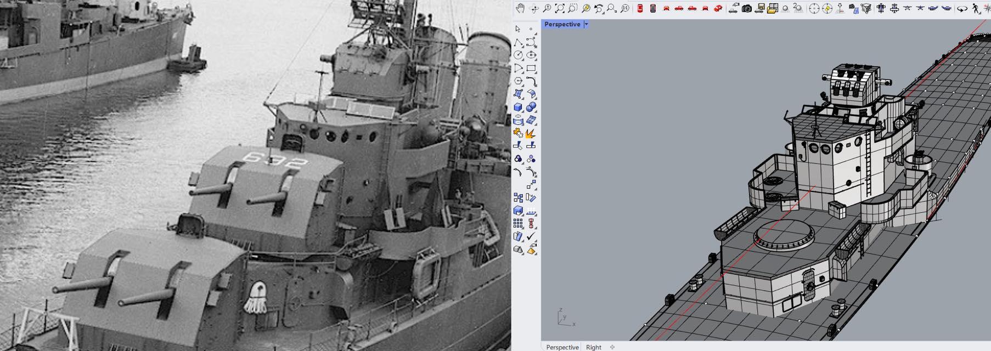Choose the Arc drawing tool
The image size is (991, 351).
pos(518,69)
